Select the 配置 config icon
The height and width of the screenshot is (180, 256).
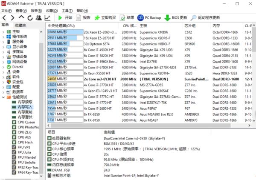pos(9,87)
